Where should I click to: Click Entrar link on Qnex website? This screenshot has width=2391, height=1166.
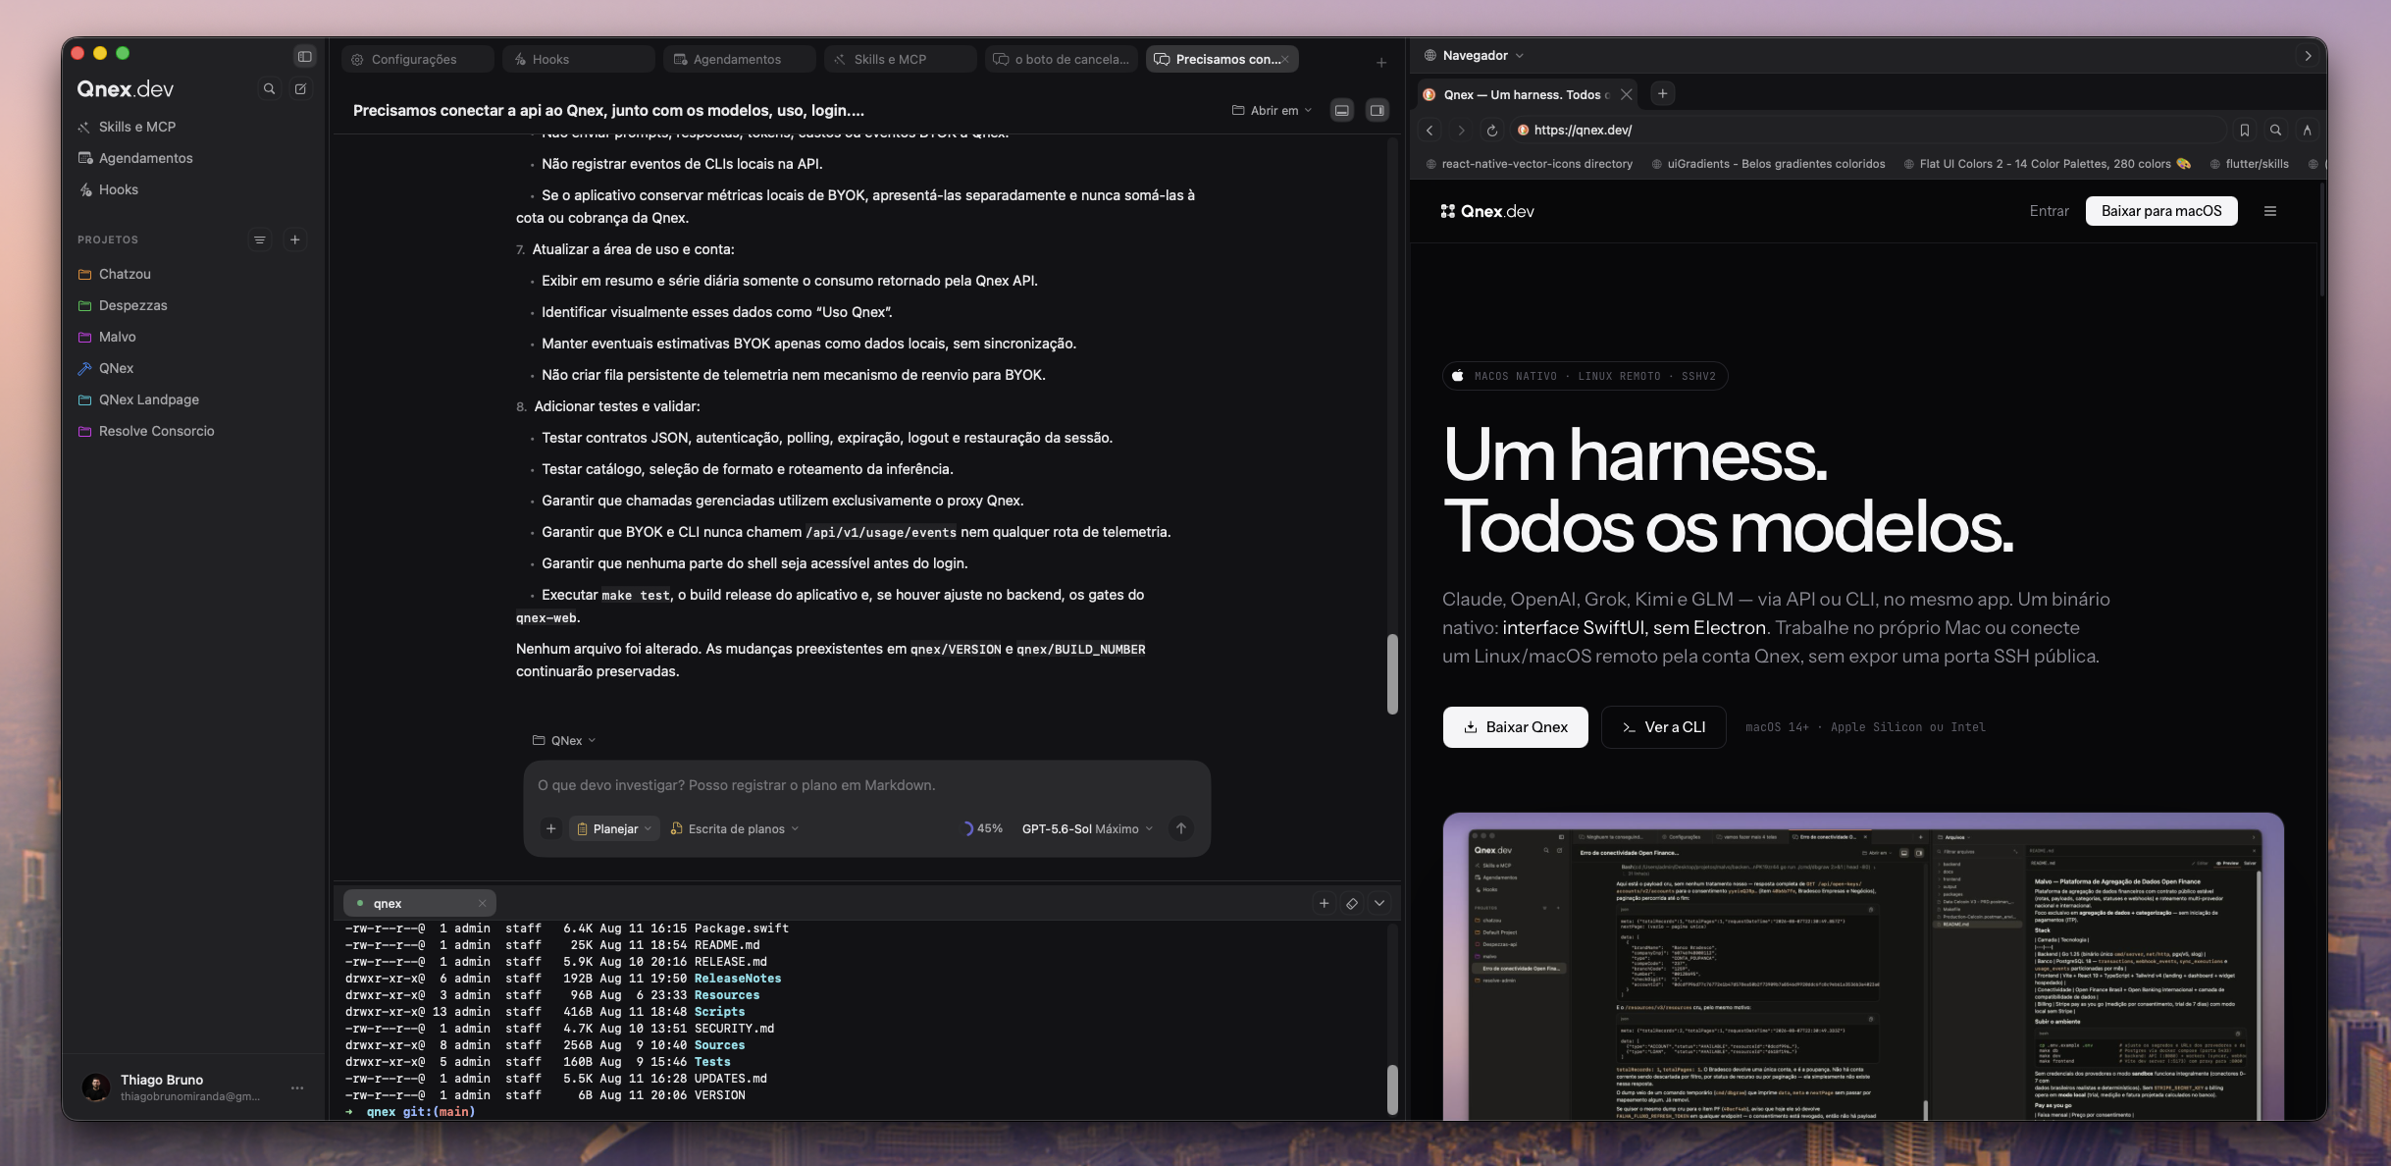click(2049, 211)
